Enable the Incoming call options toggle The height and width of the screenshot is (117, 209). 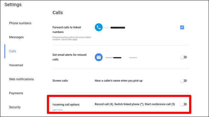[184, 104]
